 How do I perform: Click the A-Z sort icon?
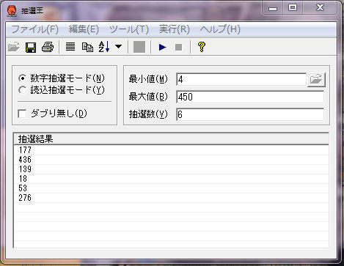(x=104, y=47)
